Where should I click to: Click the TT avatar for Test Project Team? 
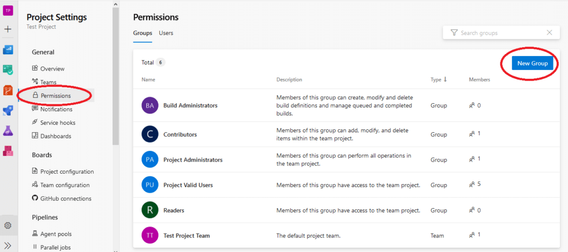click(x=150, y=236)
